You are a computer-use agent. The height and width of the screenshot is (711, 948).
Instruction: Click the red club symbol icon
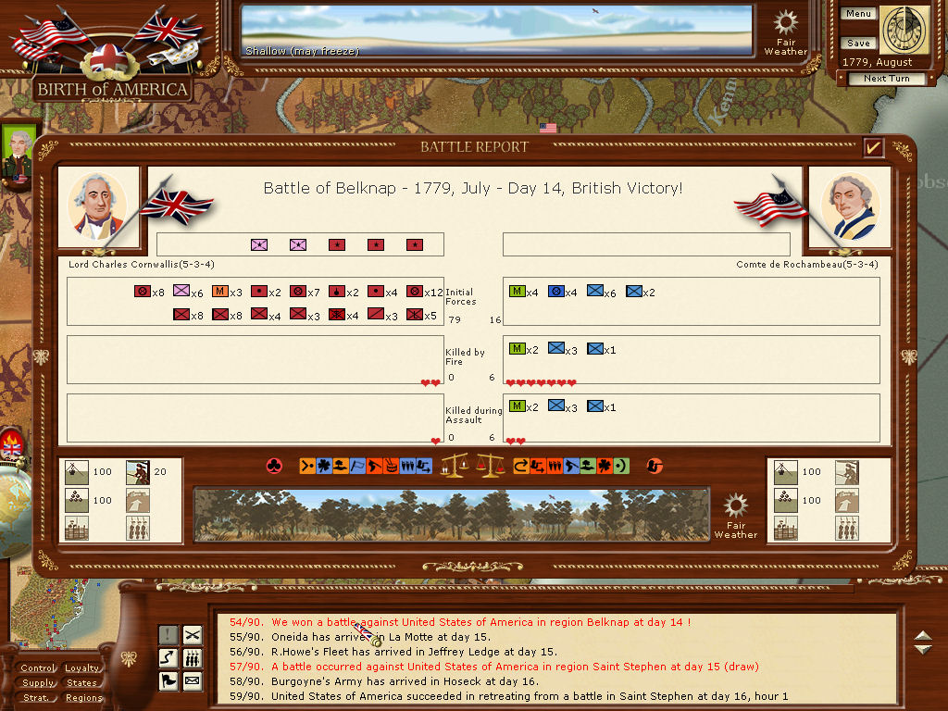tap(274, 466)
